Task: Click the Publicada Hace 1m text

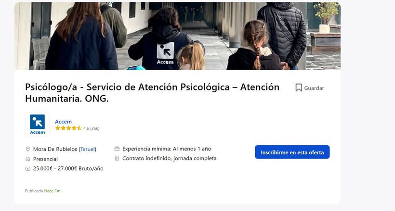Action: pos(42,191)
